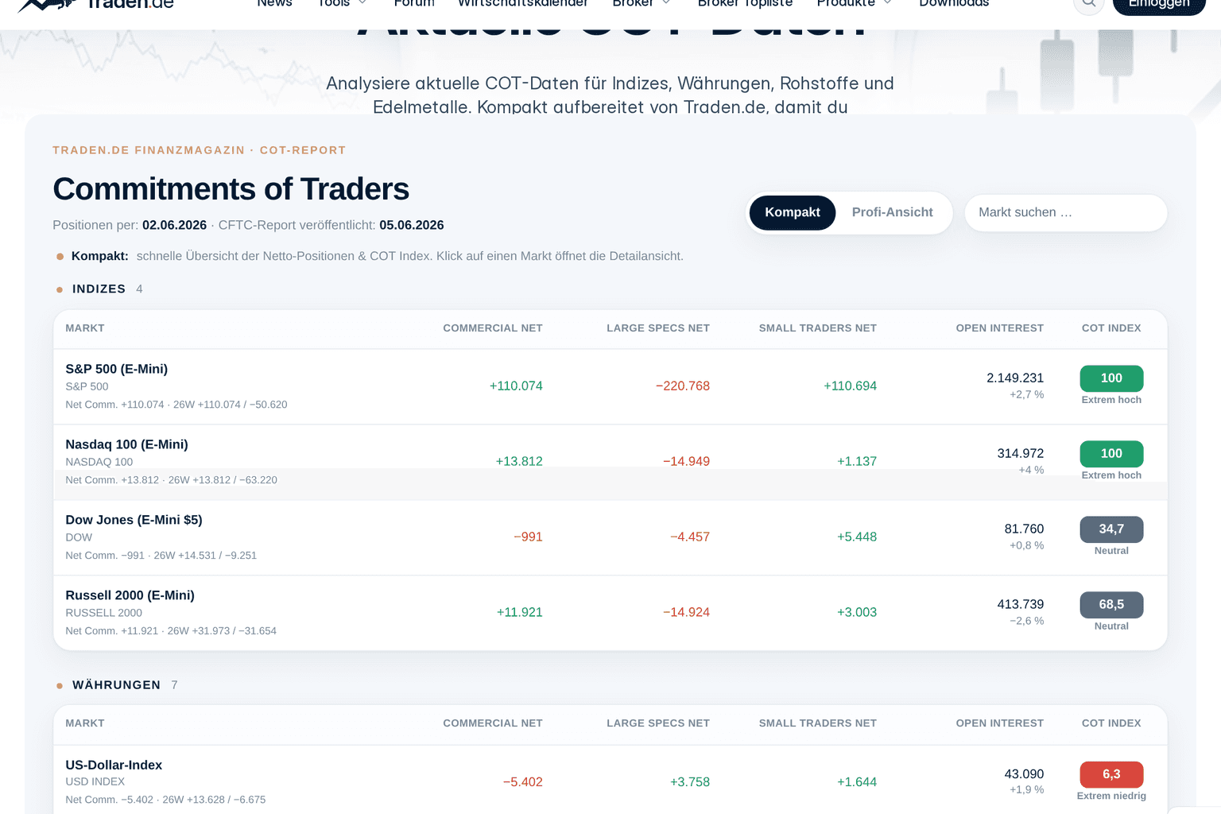Click Indizes table COT INDEX header
The image size is (1221, 814).
coord(1111,328)
